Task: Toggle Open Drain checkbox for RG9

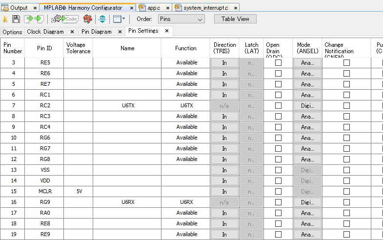Action: tap(278, 202)
